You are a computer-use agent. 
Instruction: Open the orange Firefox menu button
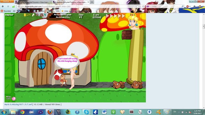click(7, 1)
